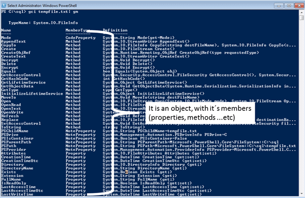Click the 'MoveTo' member name
This screenshot has width=305, height=198.
(x=8, y=98)
